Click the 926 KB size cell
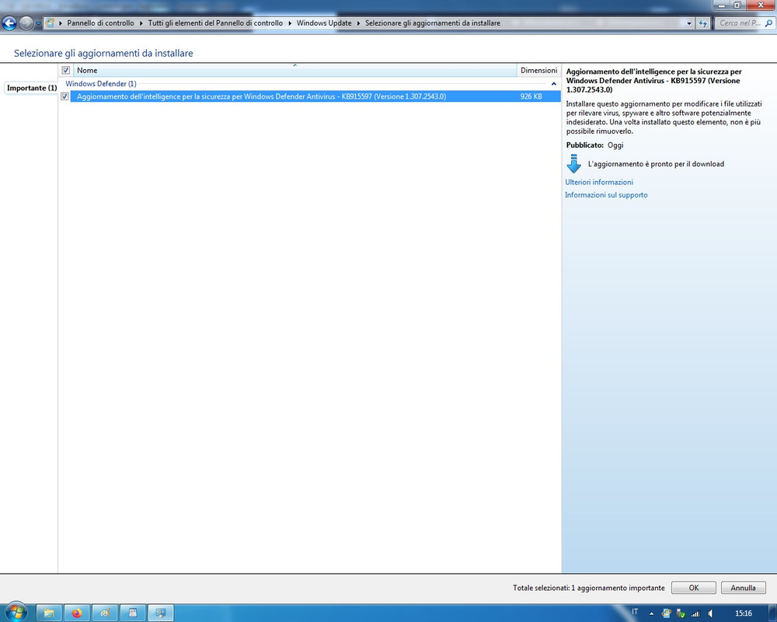The height and width of the screenshot is (622, 777). (x=531, y=96)
